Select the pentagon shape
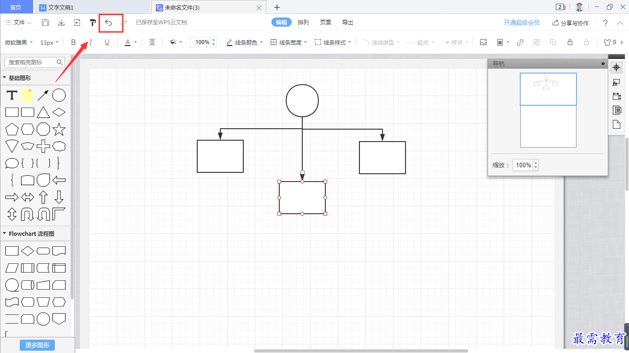Viewport: 629px width, 353px height. (x=12, y=129)
